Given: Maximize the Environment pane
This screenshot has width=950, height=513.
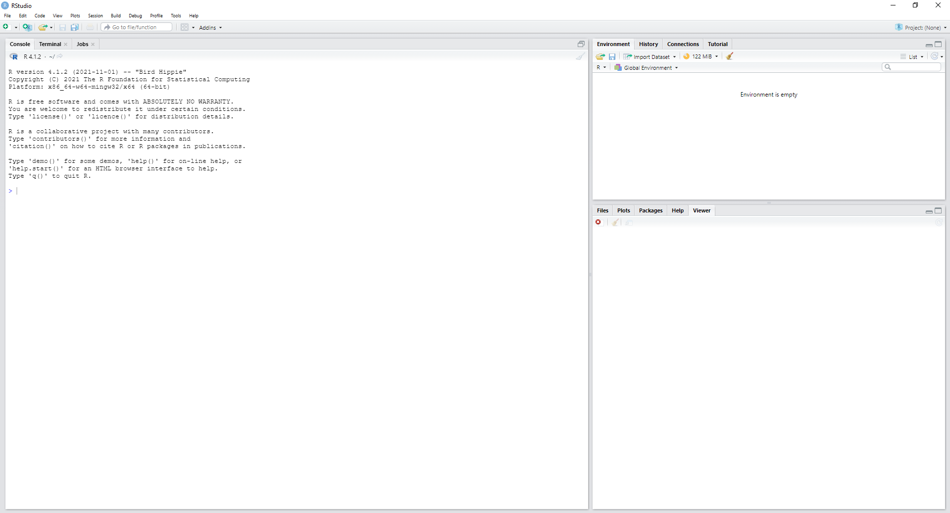Looking at the screenshot, I should point(938,44).
